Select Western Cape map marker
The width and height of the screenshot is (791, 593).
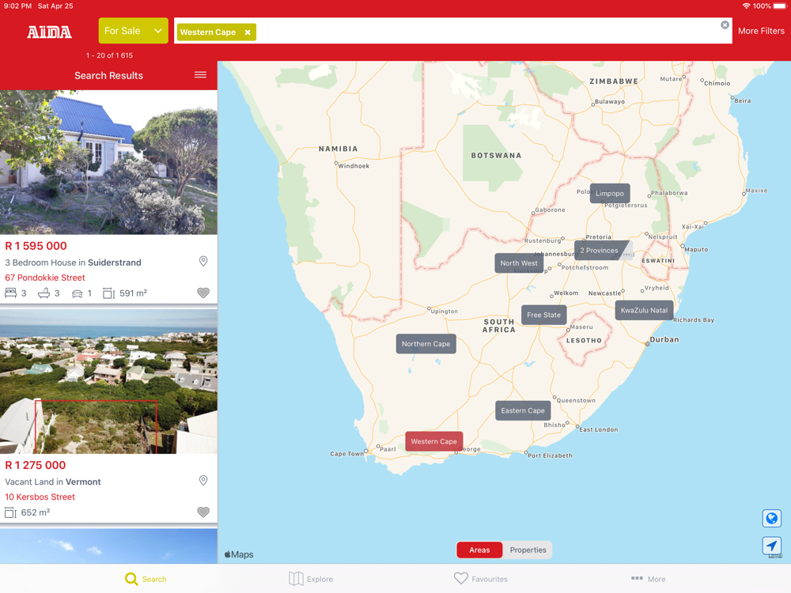pos(433,442)
